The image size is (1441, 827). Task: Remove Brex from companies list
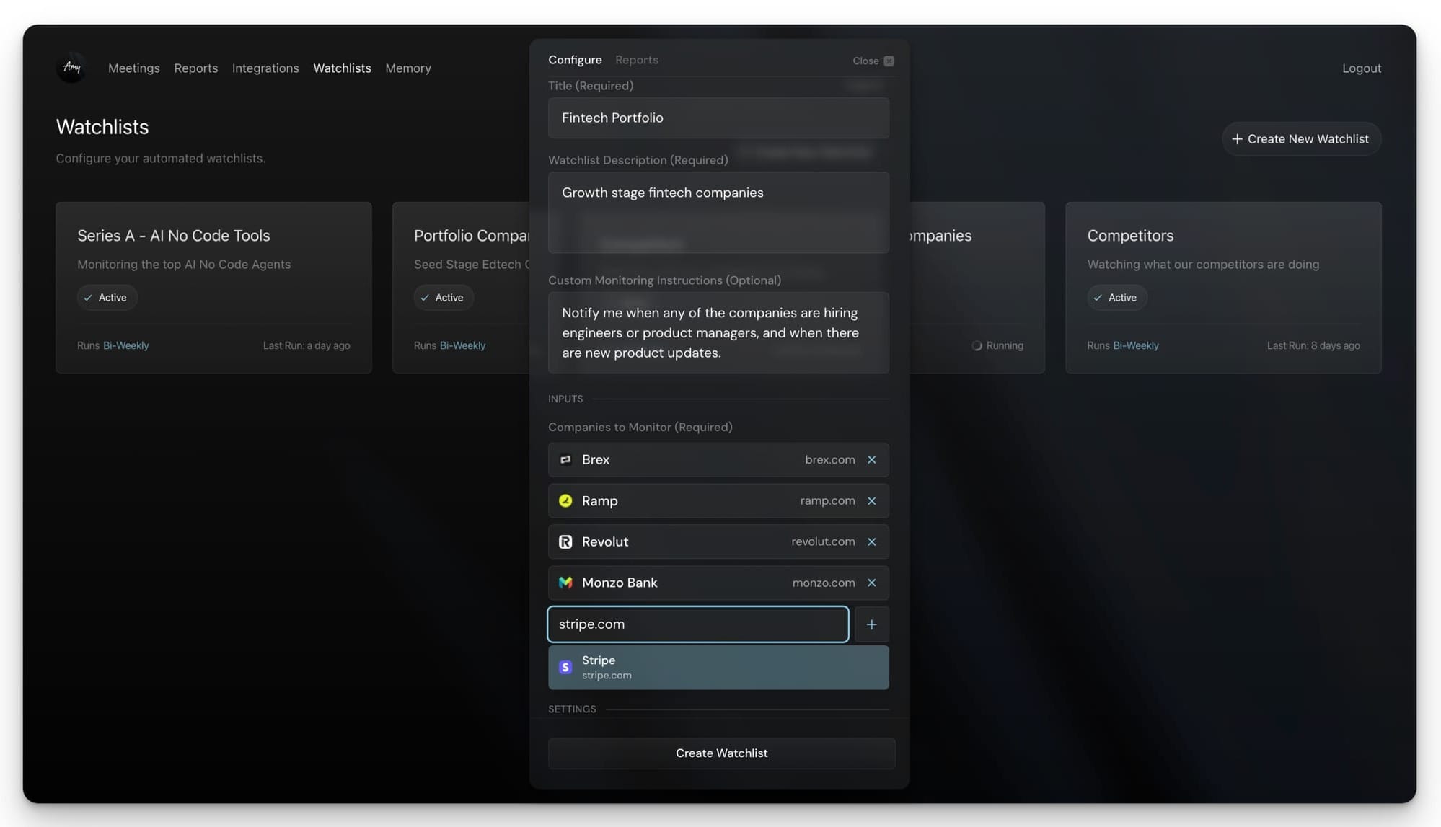tap(871, 460)
